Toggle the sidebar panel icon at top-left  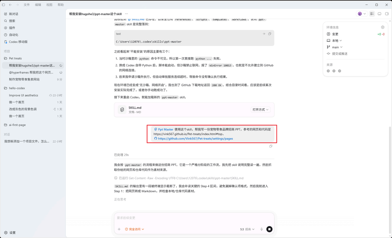tap(4, 5)
